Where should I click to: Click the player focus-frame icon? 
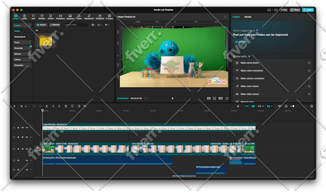pyautogui.click(x=214, y=99)
